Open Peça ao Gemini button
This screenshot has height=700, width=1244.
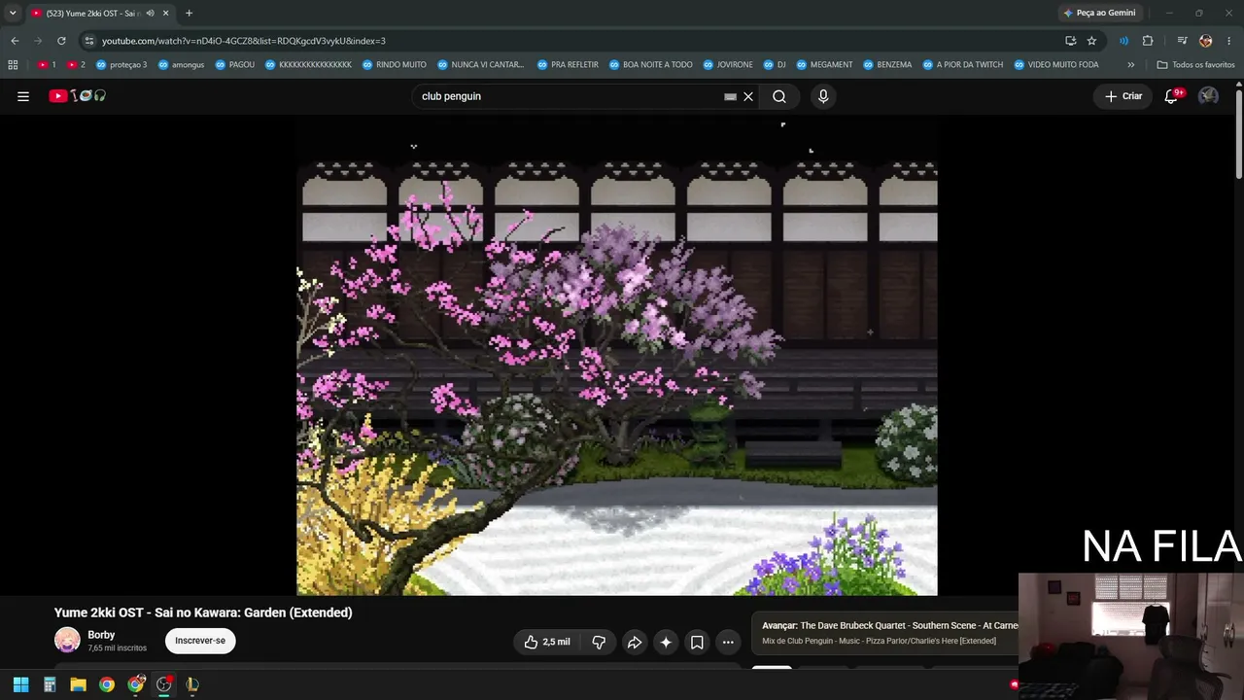coord(1099,13)
